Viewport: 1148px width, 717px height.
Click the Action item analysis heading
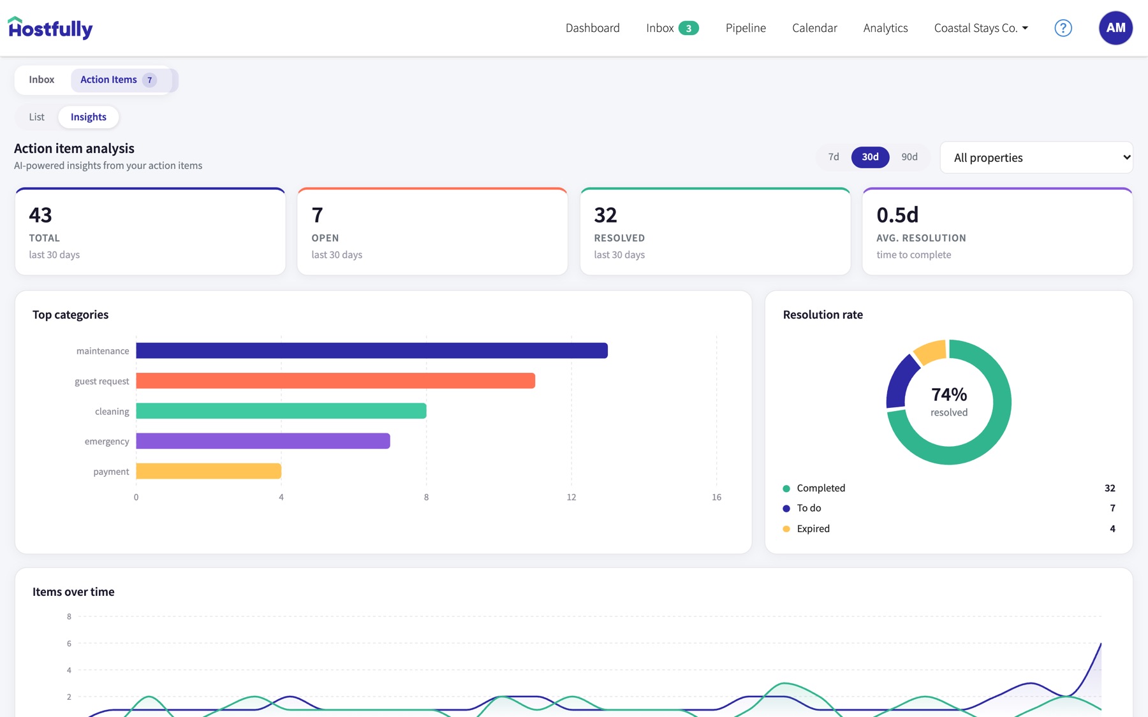[74, 148]
